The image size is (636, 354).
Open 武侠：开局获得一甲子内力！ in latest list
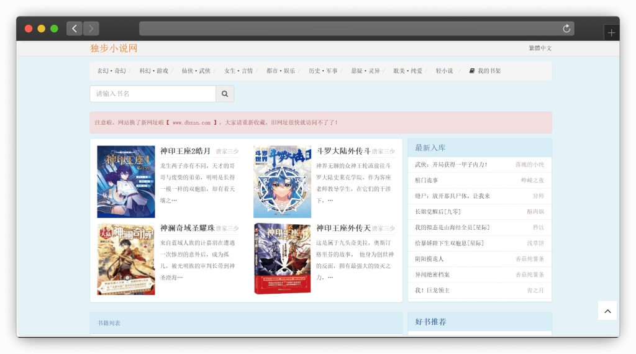pos(451,165)
